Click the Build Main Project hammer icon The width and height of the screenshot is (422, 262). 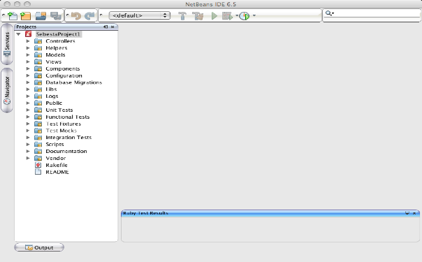click(x=182, y=16)
